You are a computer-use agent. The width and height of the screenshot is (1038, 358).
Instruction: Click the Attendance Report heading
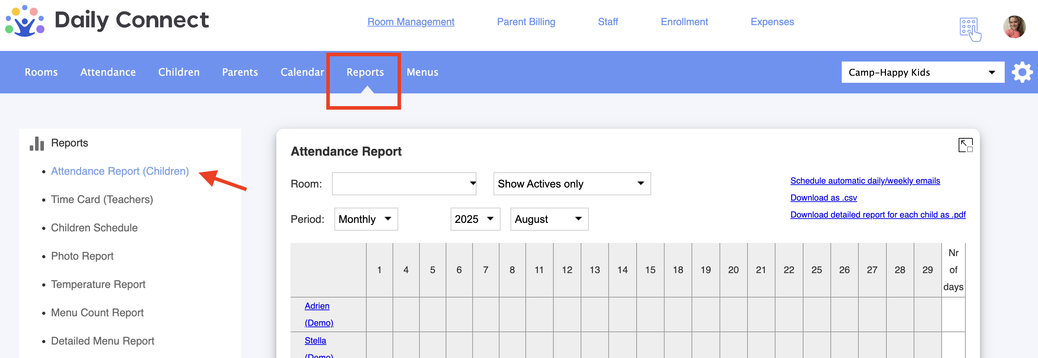click(x=346, y=152)
